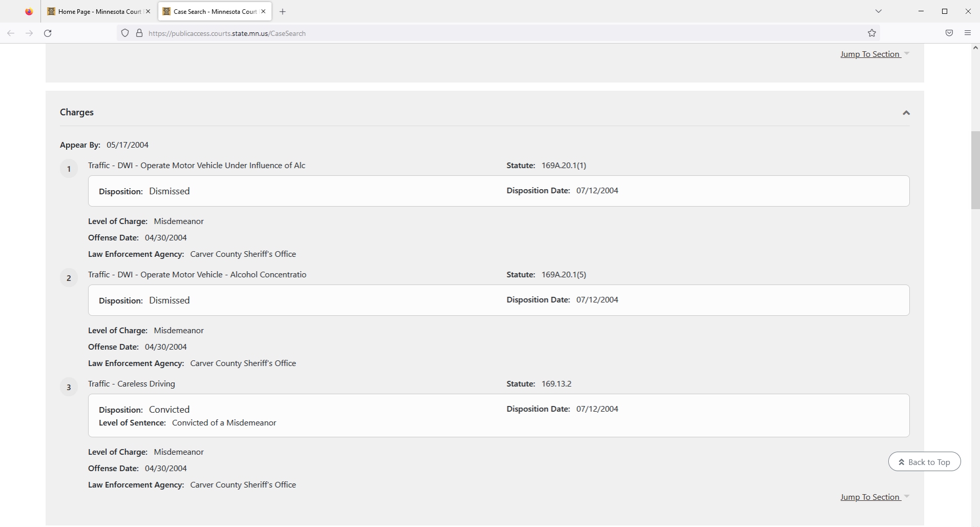This screenshot has width=980, height=527.
Task: Click the forward navigation arrow
Action: (29, 33)
